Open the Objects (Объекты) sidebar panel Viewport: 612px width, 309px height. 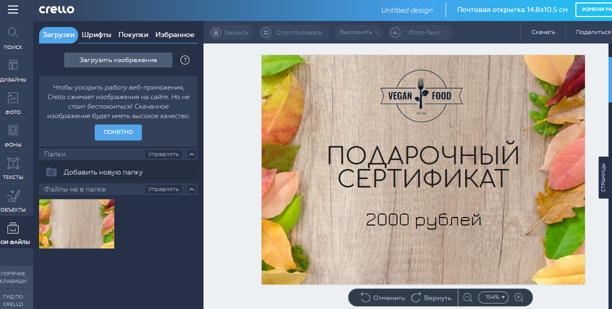(14, 200)
